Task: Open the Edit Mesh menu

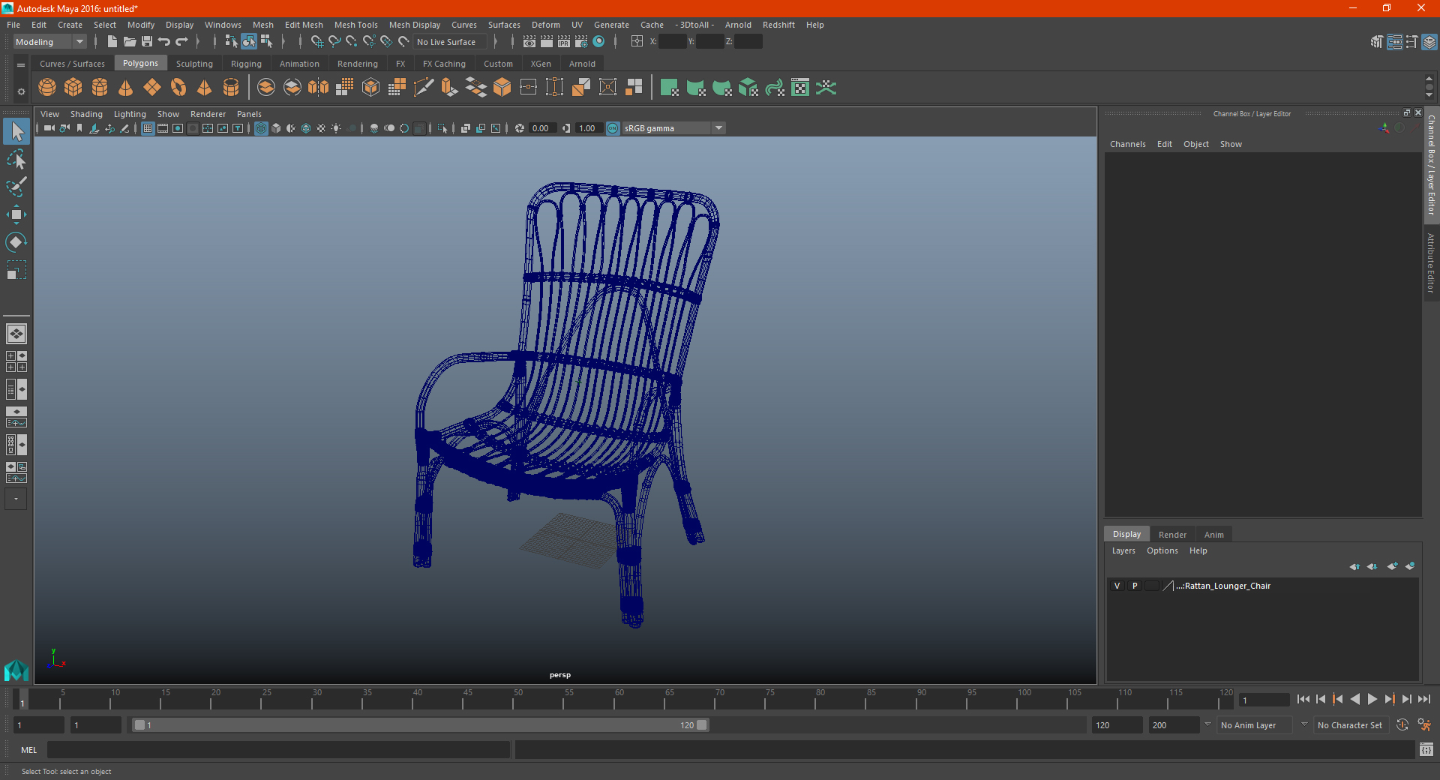Action: coord(304,25)
